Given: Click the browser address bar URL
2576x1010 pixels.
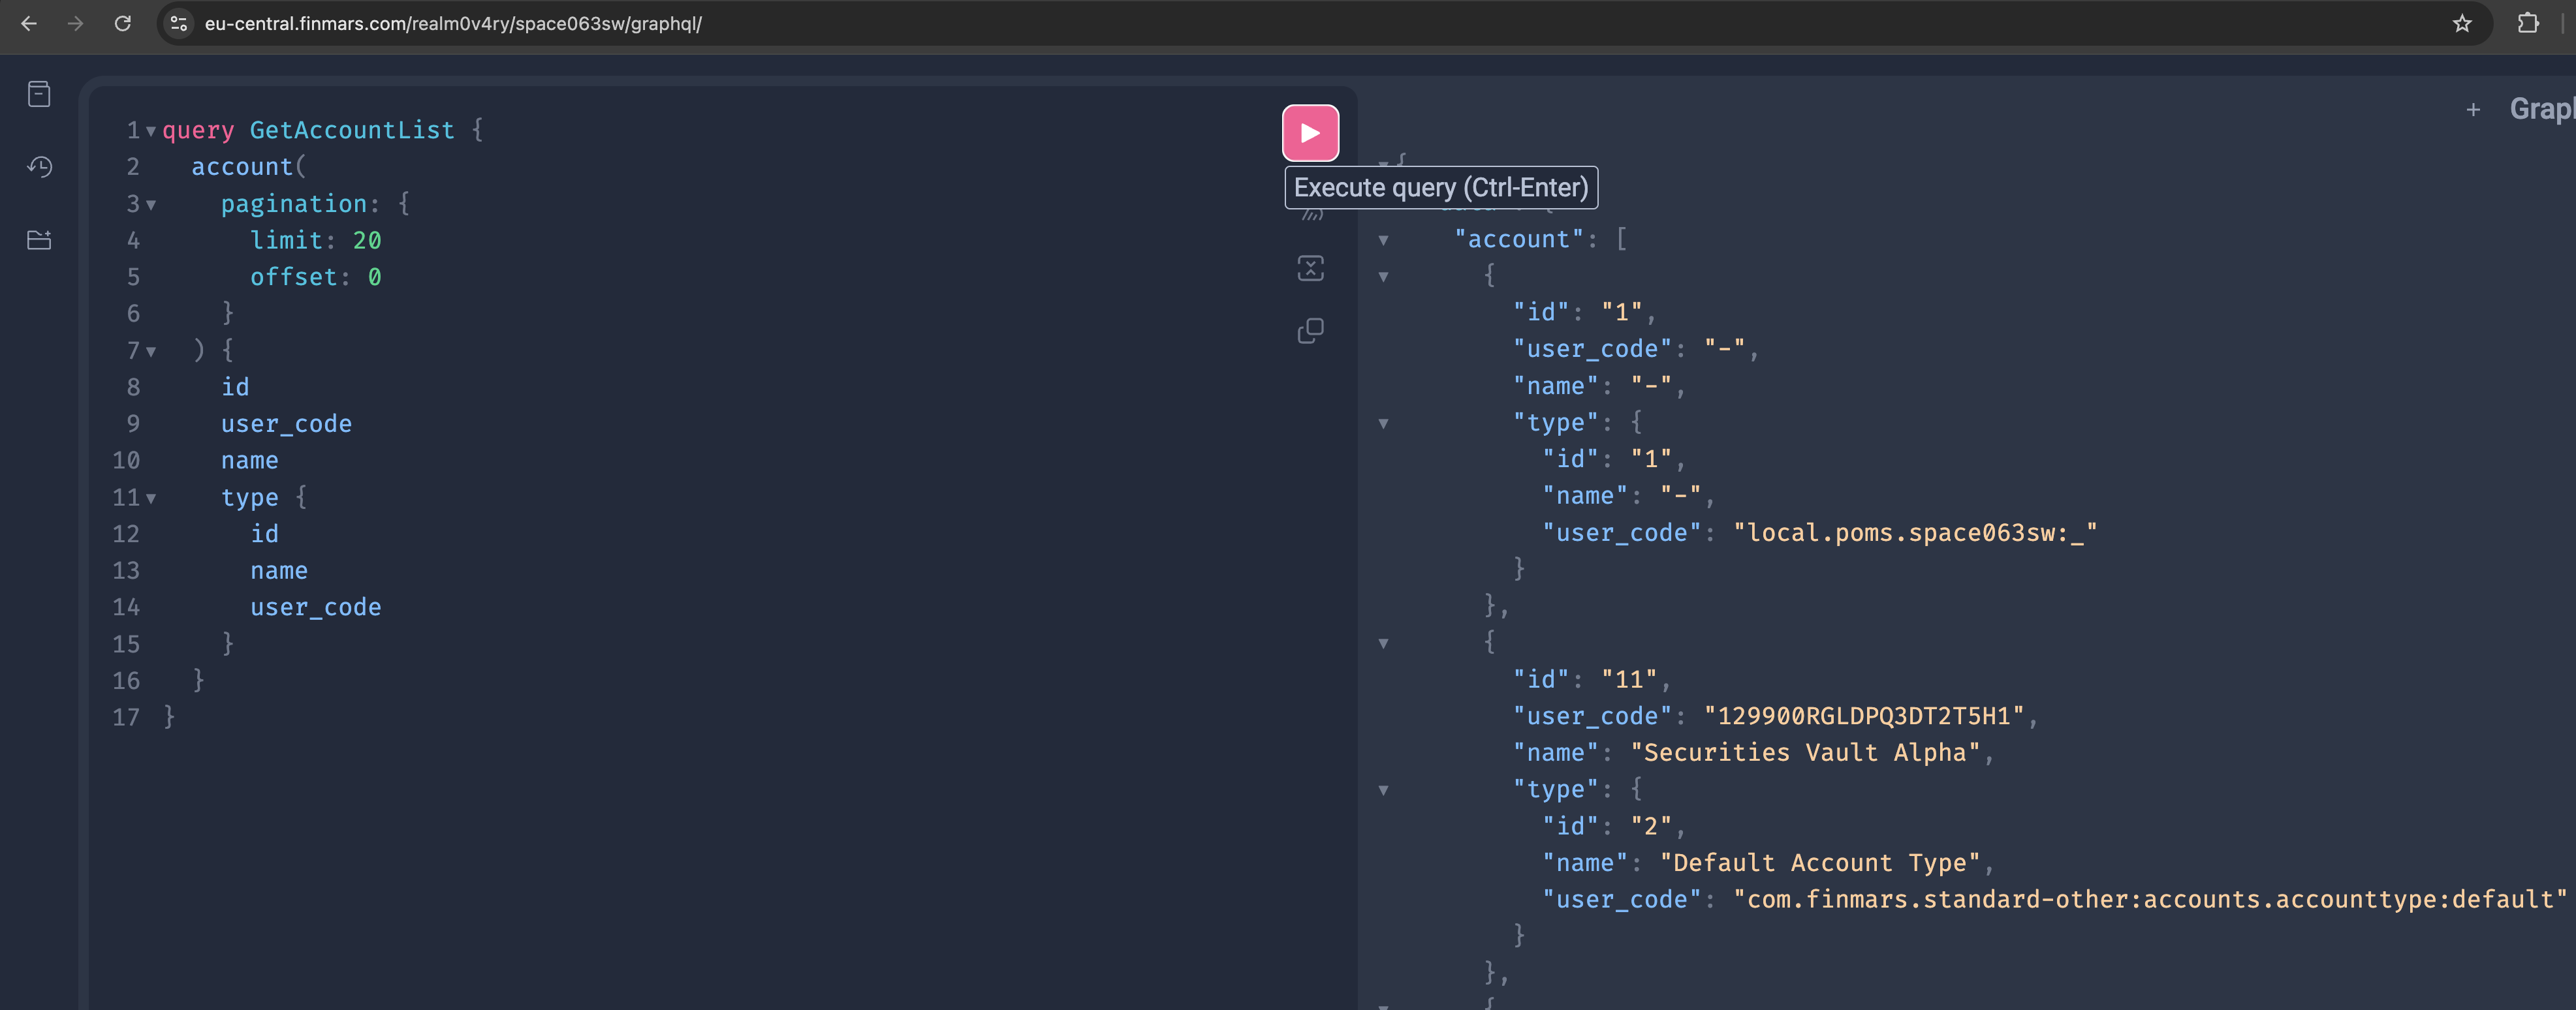Looking at the screenshot, I should tap(453, 24).
